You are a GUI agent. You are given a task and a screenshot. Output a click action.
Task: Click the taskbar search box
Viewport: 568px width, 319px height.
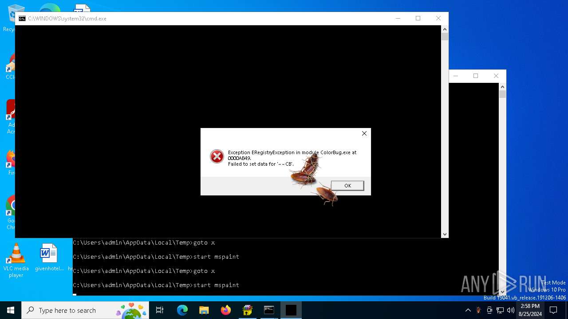point(85,310)
